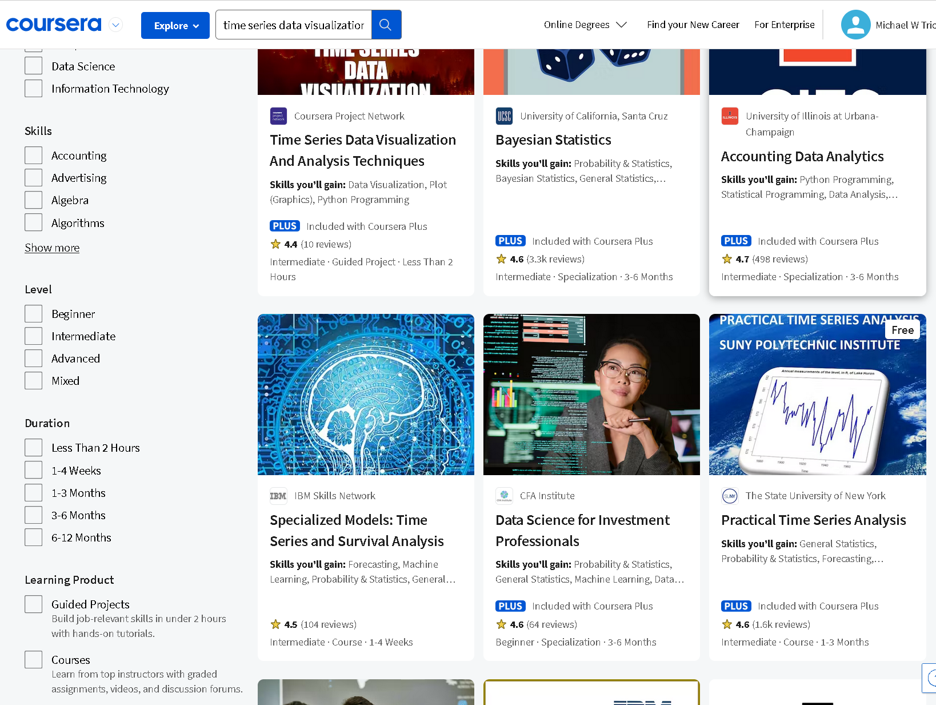The width and height of the screenshot is (936, 705).
Task: Click the Michael W profile avatar
Action: 855,24
